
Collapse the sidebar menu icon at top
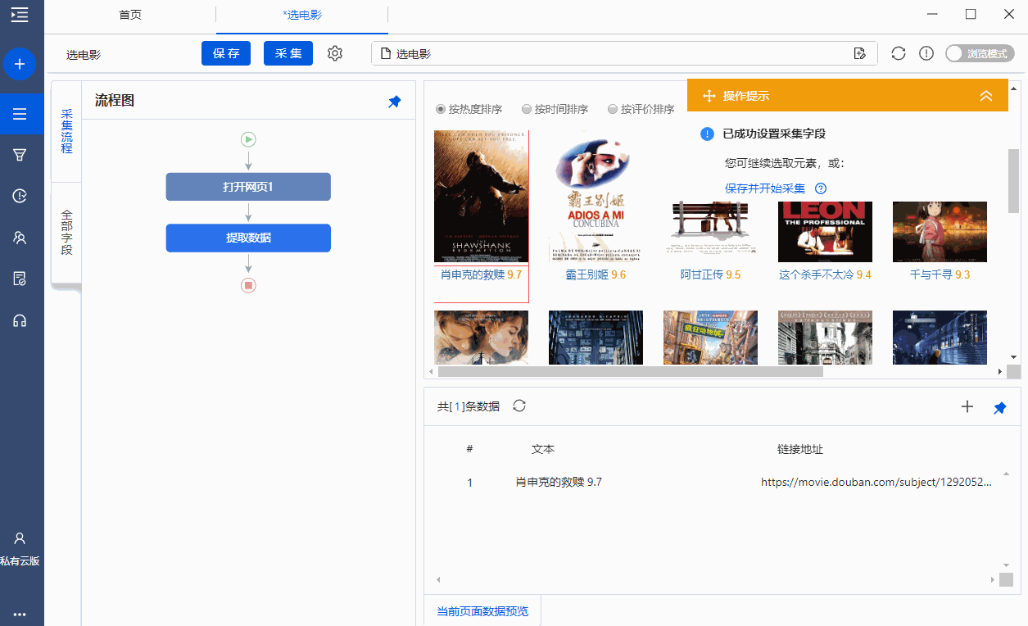coord(20,14)
